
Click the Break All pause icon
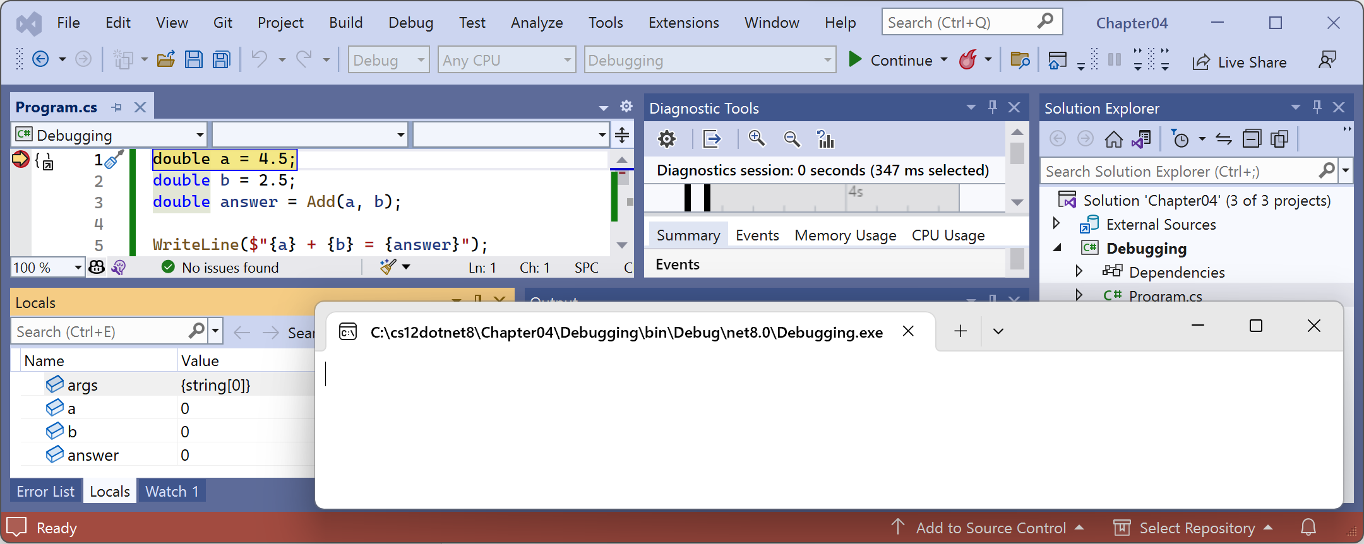tap(1115, 60)
